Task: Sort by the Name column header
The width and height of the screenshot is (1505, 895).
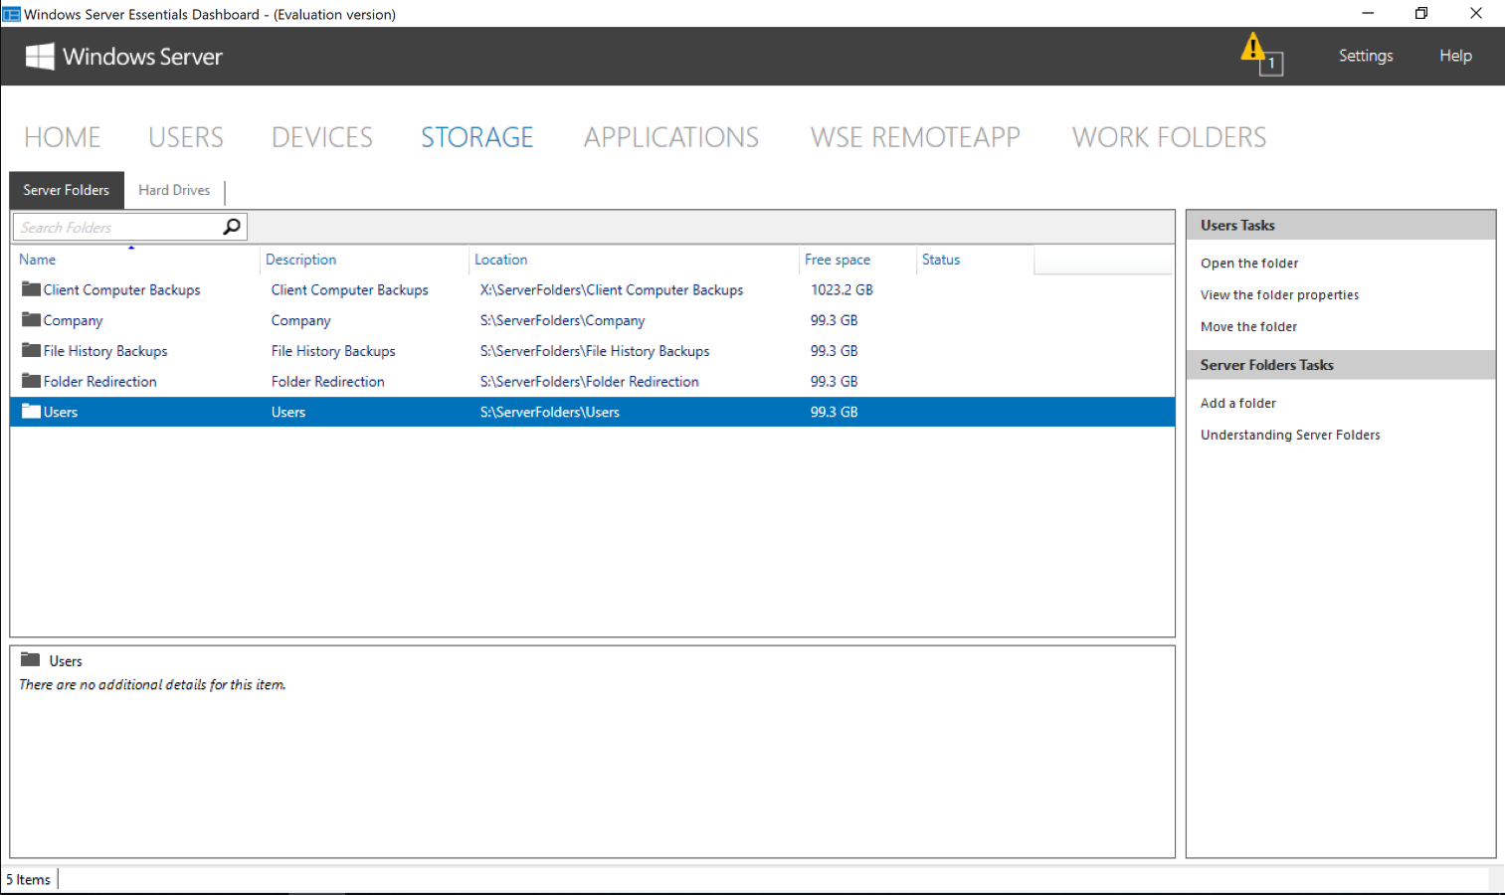Action: pyautogui.click(x=134, y=260)
